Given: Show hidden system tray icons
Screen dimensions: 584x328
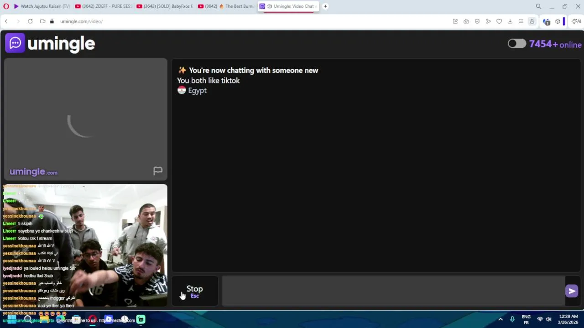Looking at the screenshot, I should 501,319.
